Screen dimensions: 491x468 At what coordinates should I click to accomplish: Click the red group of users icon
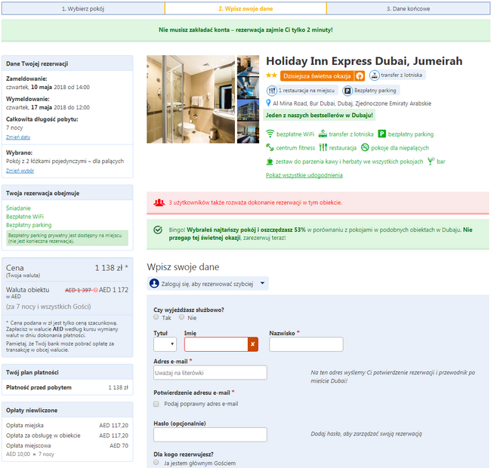tap(159, 203)
